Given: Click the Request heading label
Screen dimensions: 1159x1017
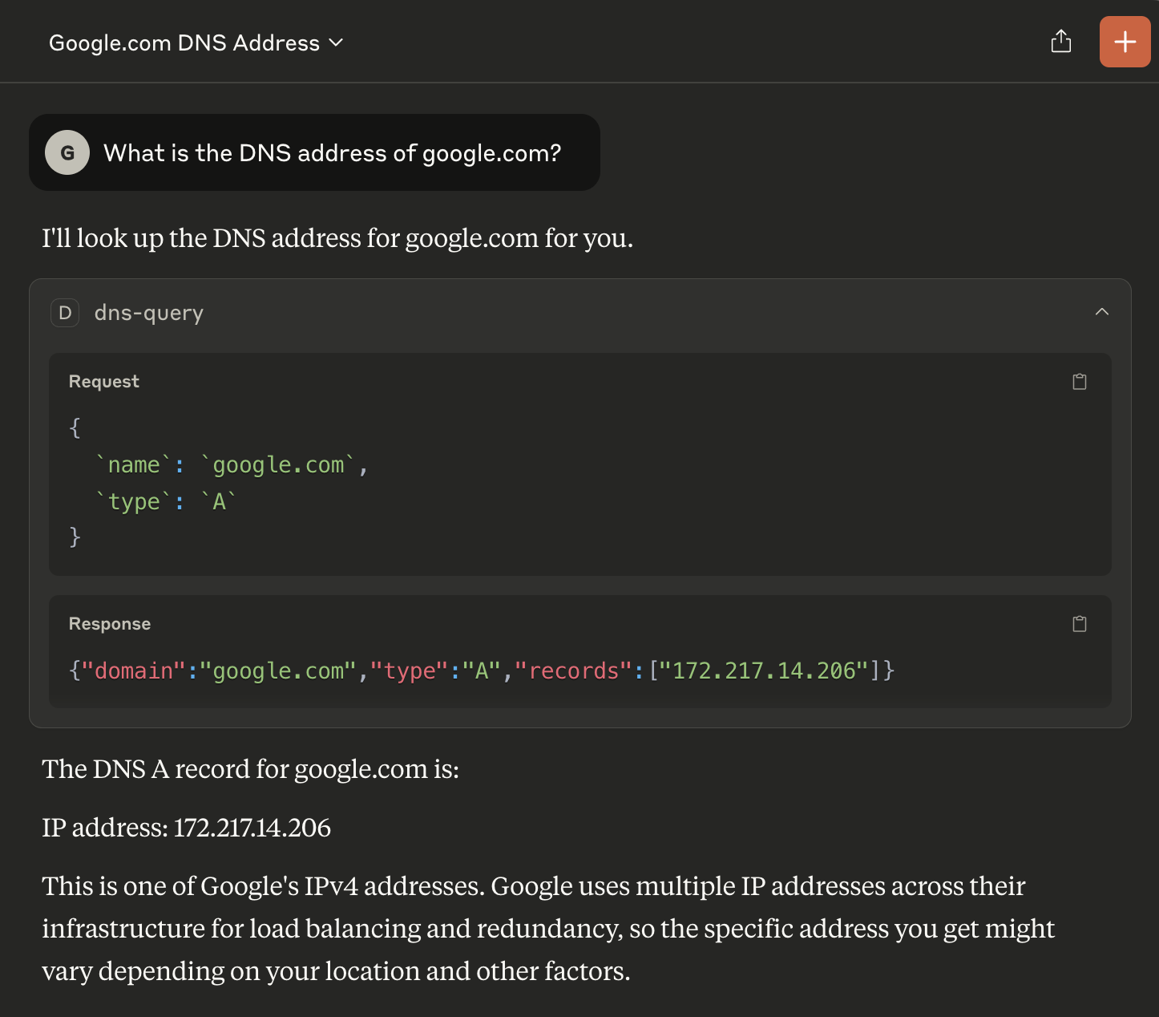Looking at the screenshot, I should click(104, 382).
